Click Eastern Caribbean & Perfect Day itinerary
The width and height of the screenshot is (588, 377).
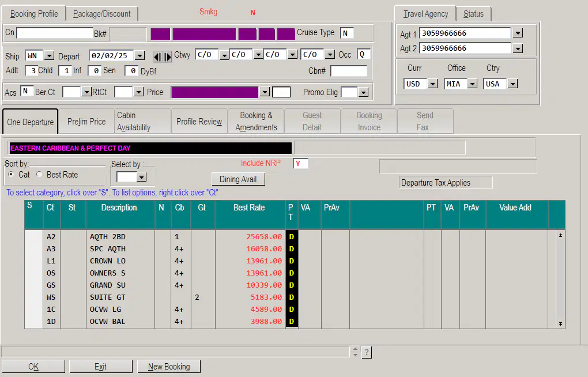150,148
